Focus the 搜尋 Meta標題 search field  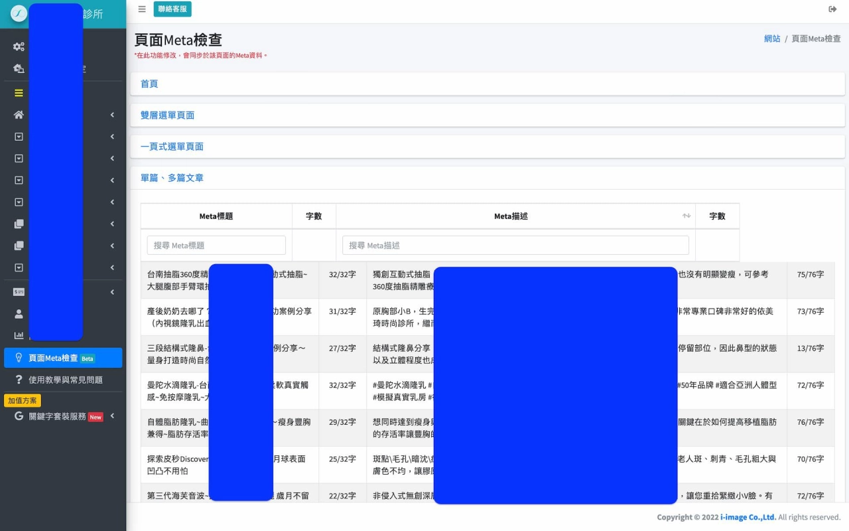coord(216,245)
